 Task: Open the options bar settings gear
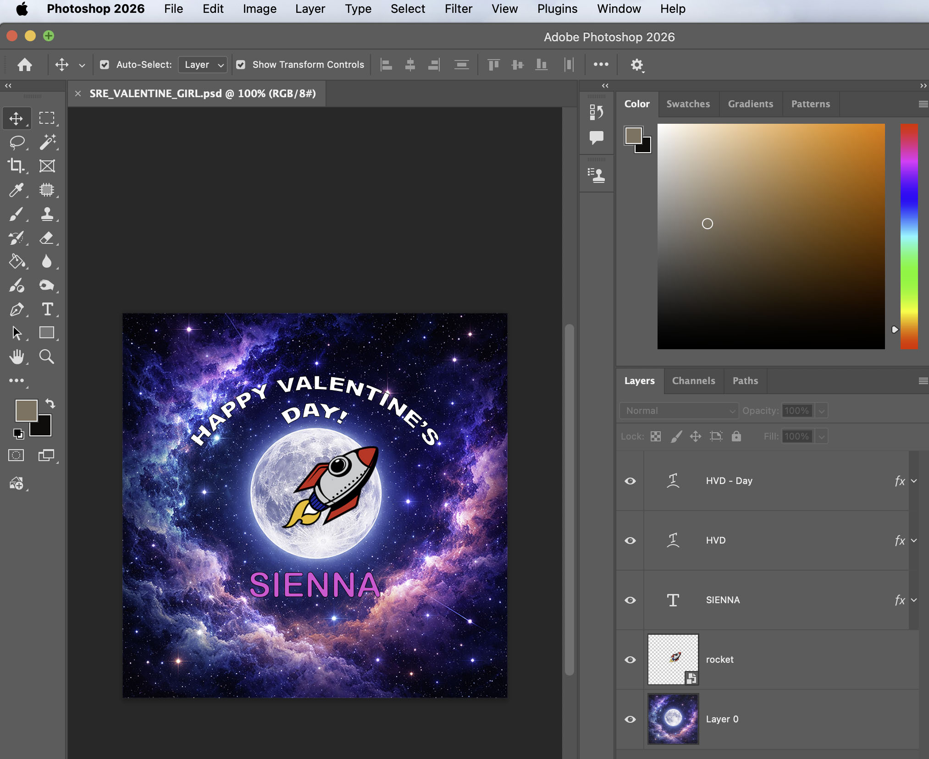(636, 65)
